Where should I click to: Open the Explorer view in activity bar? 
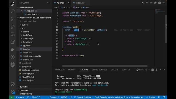[12, 4]
